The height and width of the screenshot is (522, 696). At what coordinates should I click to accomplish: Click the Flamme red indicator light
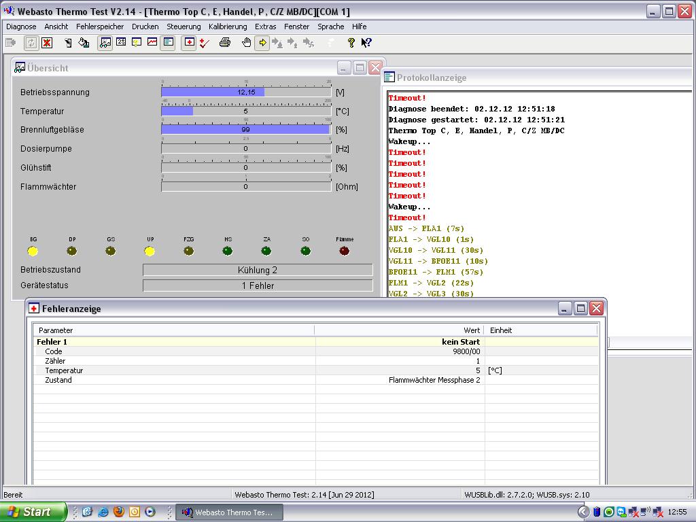point(345,251)
